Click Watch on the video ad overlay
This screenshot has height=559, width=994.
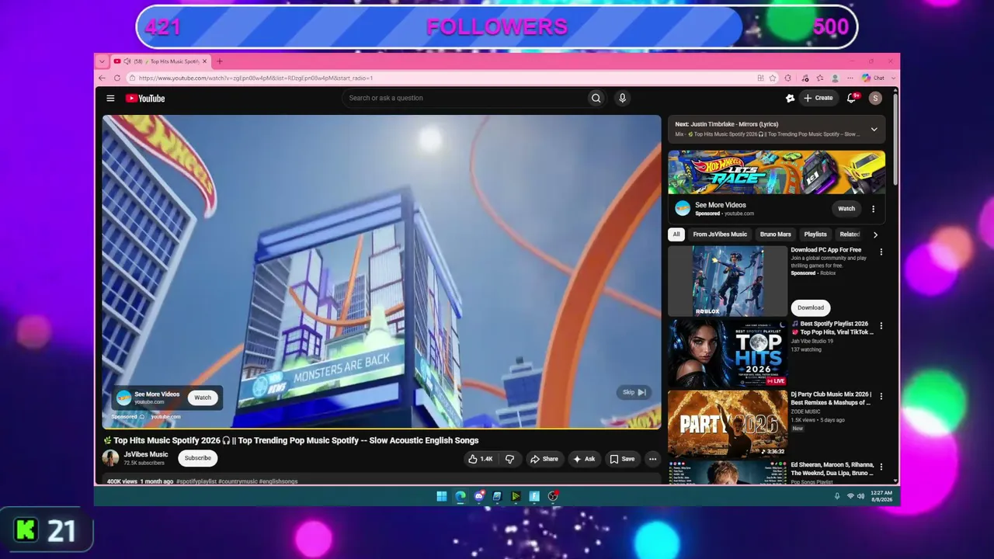click(x=203, y=398)
